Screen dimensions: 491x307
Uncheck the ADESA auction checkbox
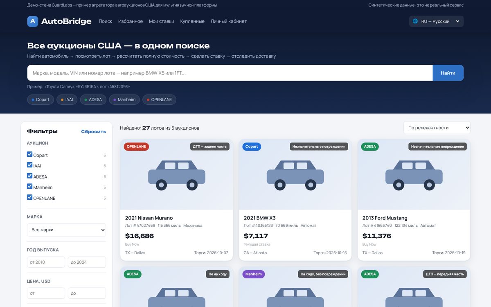pos(29,176)
